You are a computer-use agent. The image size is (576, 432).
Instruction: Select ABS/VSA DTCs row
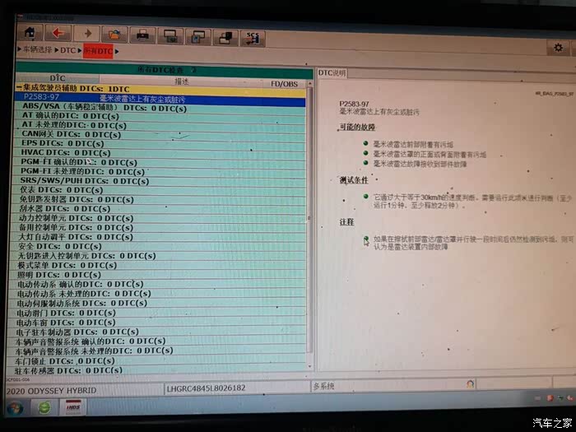(160, 108)
